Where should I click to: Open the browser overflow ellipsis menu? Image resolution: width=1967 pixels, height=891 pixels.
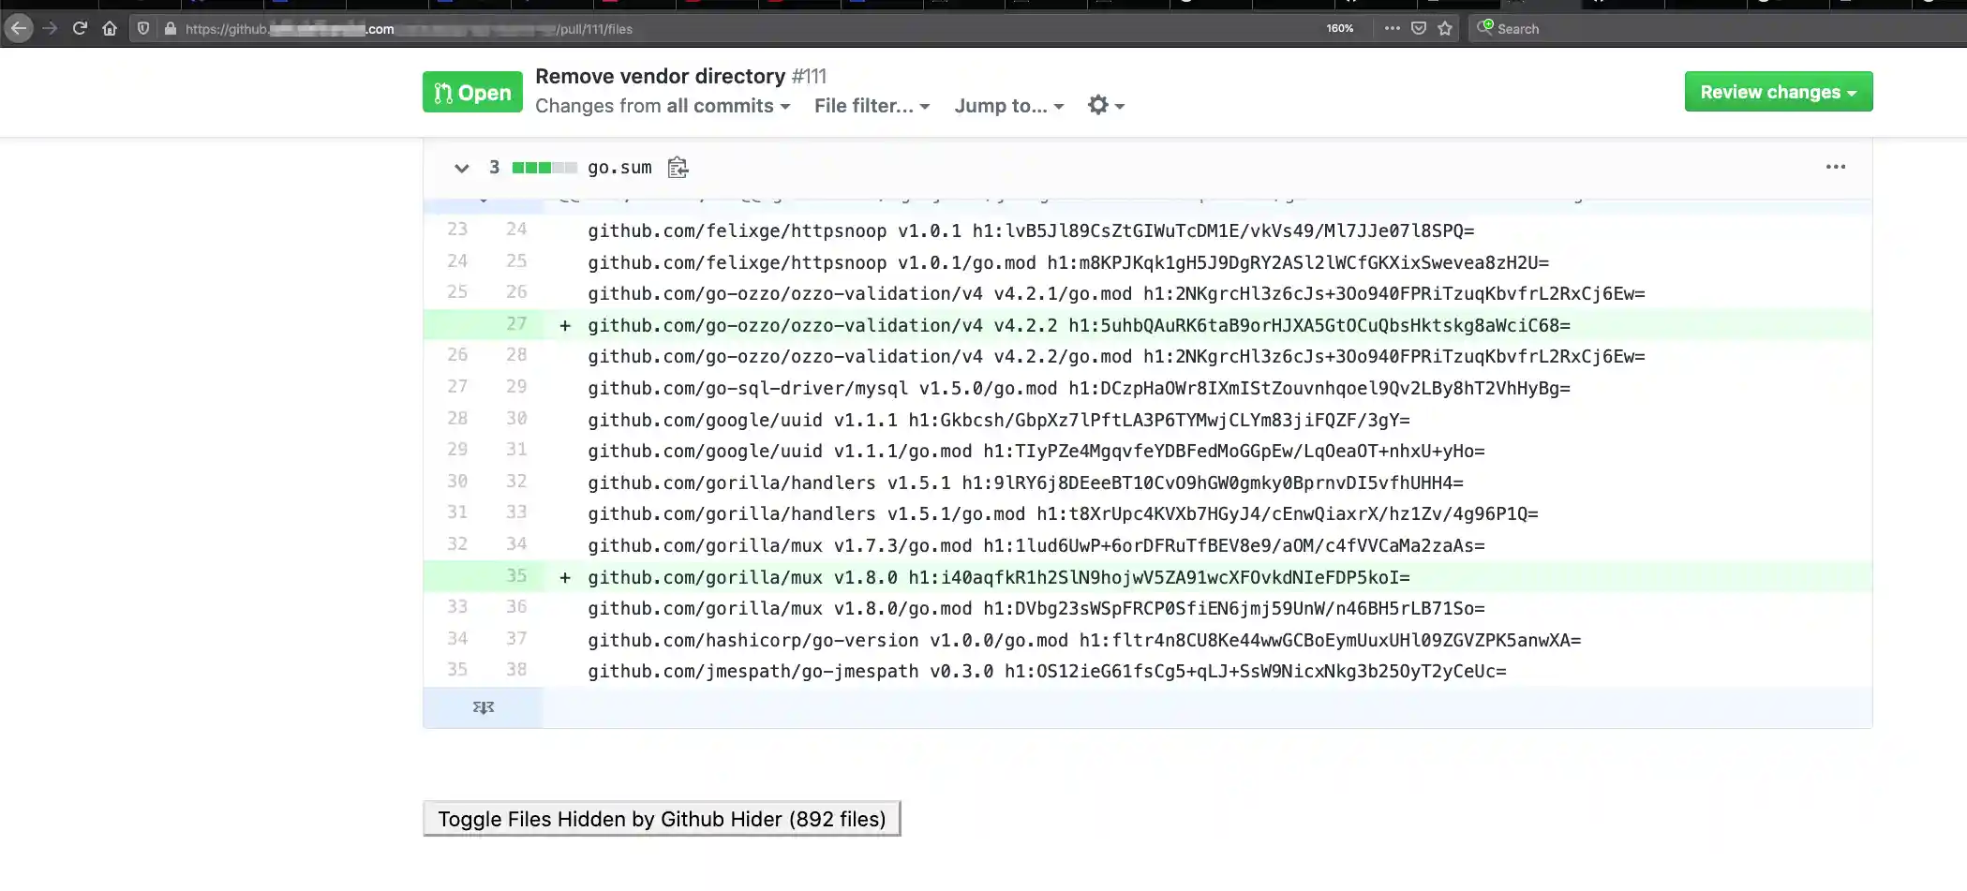point(1392,28)
